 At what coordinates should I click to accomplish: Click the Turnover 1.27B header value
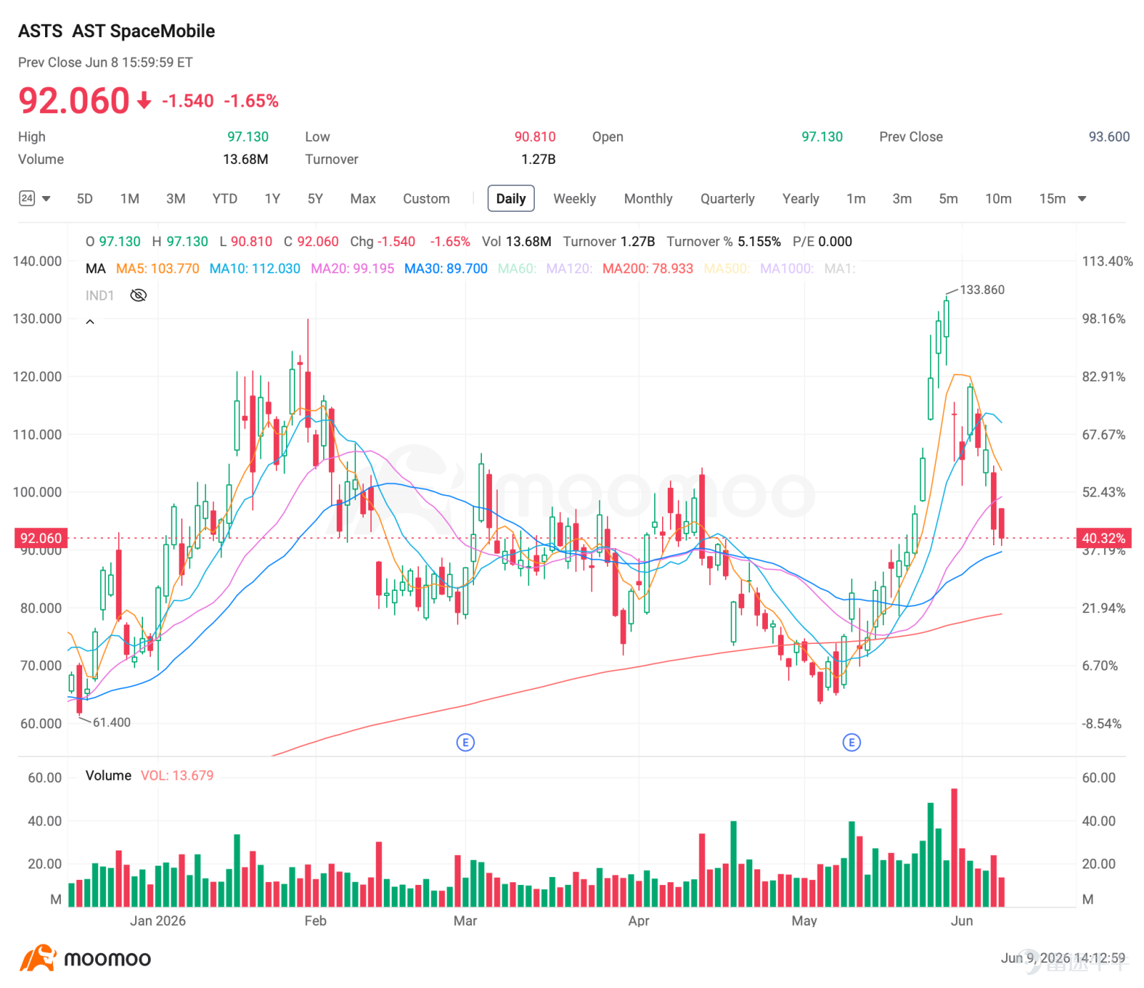coord(538,159)
